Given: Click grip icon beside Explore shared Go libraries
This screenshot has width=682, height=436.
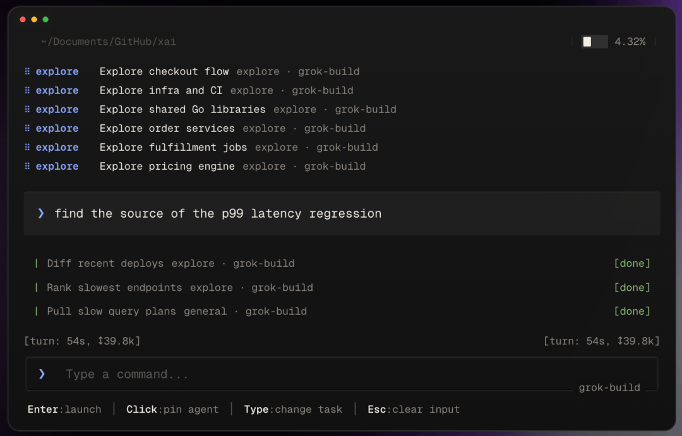Looking at the screenshot, I should 27,109.
